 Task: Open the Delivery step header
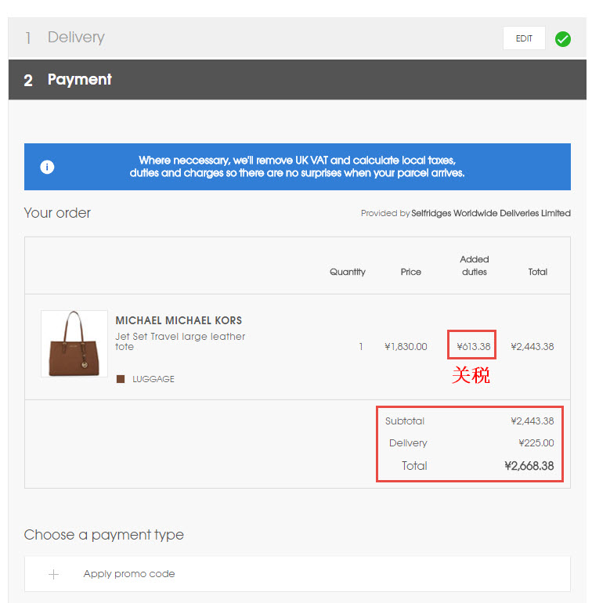point(297,38)
